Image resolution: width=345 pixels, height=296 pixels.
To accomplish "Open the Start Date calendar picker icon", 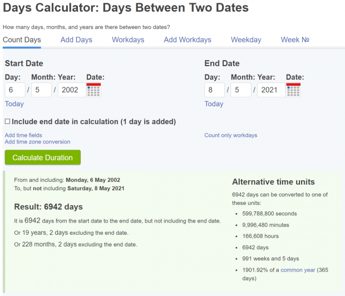I will click(93, 90).
